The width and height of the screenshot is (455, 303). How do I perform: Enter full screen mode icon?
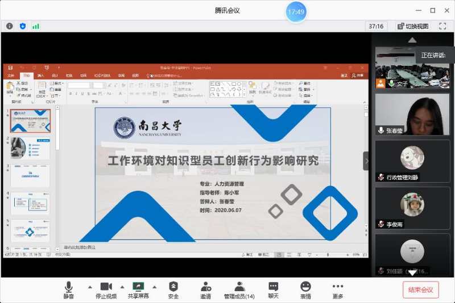click(x=442, y=26)
